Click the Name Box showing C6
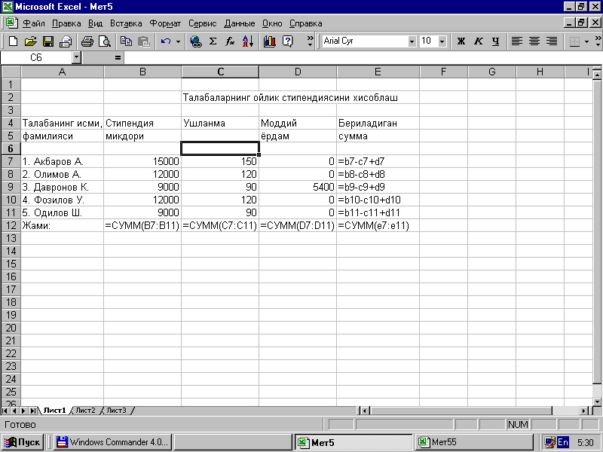Screen dimensions: 603x452 point(36,58)
